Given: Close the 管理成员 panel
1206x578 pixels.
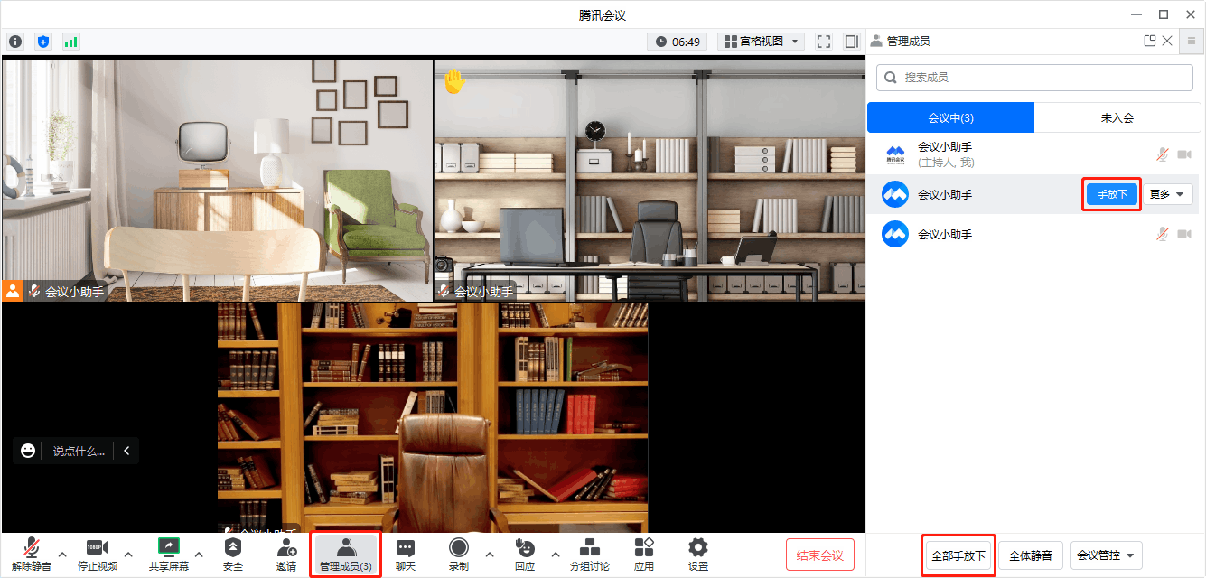Looking at the screenshot, I should pyautogui.click(x=1167, y=41).
